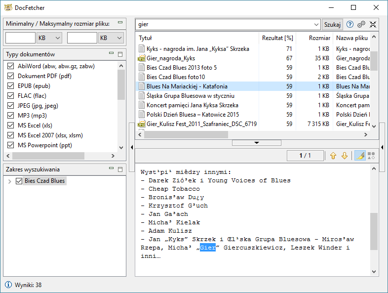The height and width of the screenshot is (293, 388).
Task: Click the JPG icon of Gier_Kulisz Fest row
Action: click(141, 124)
